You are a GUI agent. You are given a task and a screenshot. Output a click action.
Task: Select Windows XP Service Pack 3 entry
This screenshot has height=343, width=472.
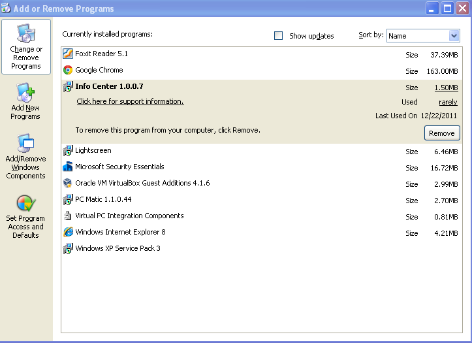(118, 249)
